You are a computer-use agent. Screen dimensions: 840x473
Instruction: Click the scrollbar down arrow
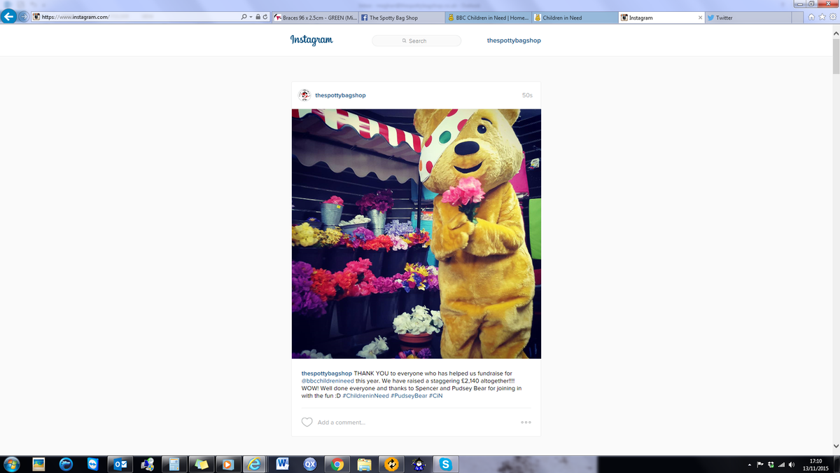[836, 446]
